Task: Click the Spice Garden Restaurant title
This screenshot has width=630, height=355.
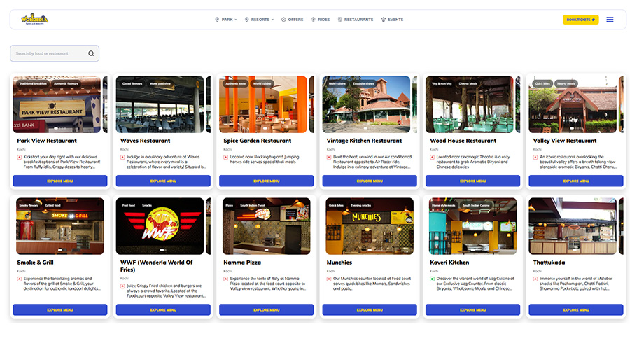Action: pyautogui.click(x=257, y=141)
